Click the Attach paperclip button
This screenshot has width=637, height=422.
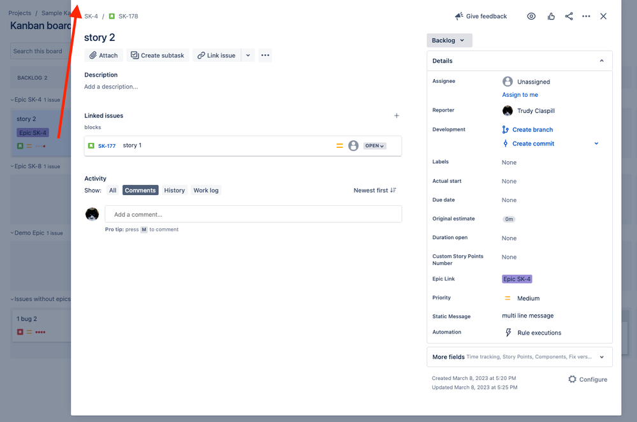[103, 55]
